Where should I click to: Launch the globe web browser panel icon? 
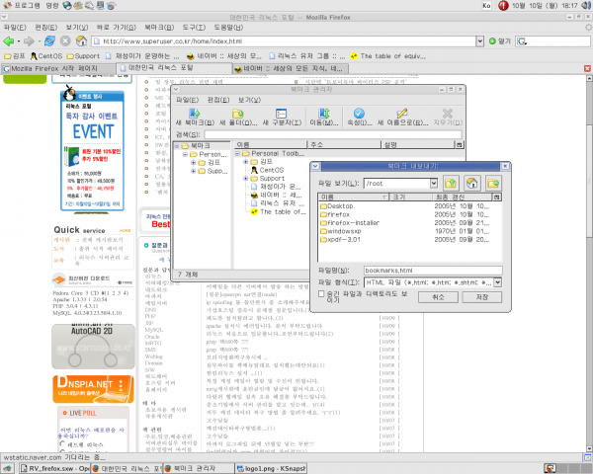point(67,5)
